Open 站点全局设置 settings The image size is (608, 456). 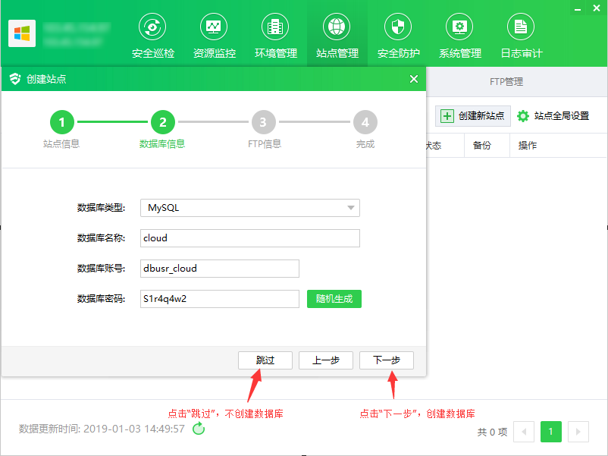pyautogui.click(x=553, y=115)
